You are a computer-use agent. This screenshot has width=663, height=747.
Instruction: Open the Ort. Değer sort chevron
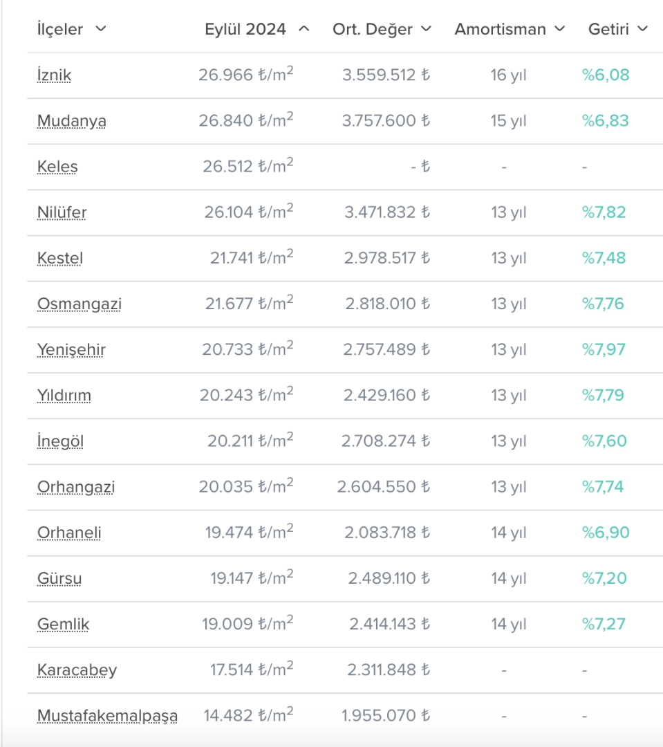coord(427,29)
